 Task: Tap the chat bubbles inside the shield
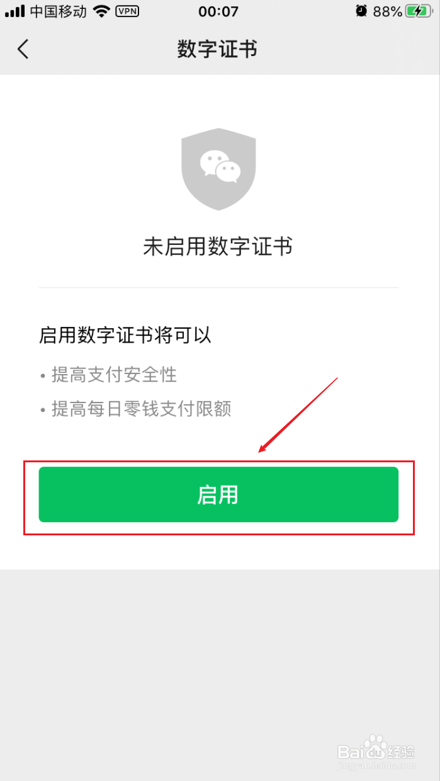coord(220,166)
